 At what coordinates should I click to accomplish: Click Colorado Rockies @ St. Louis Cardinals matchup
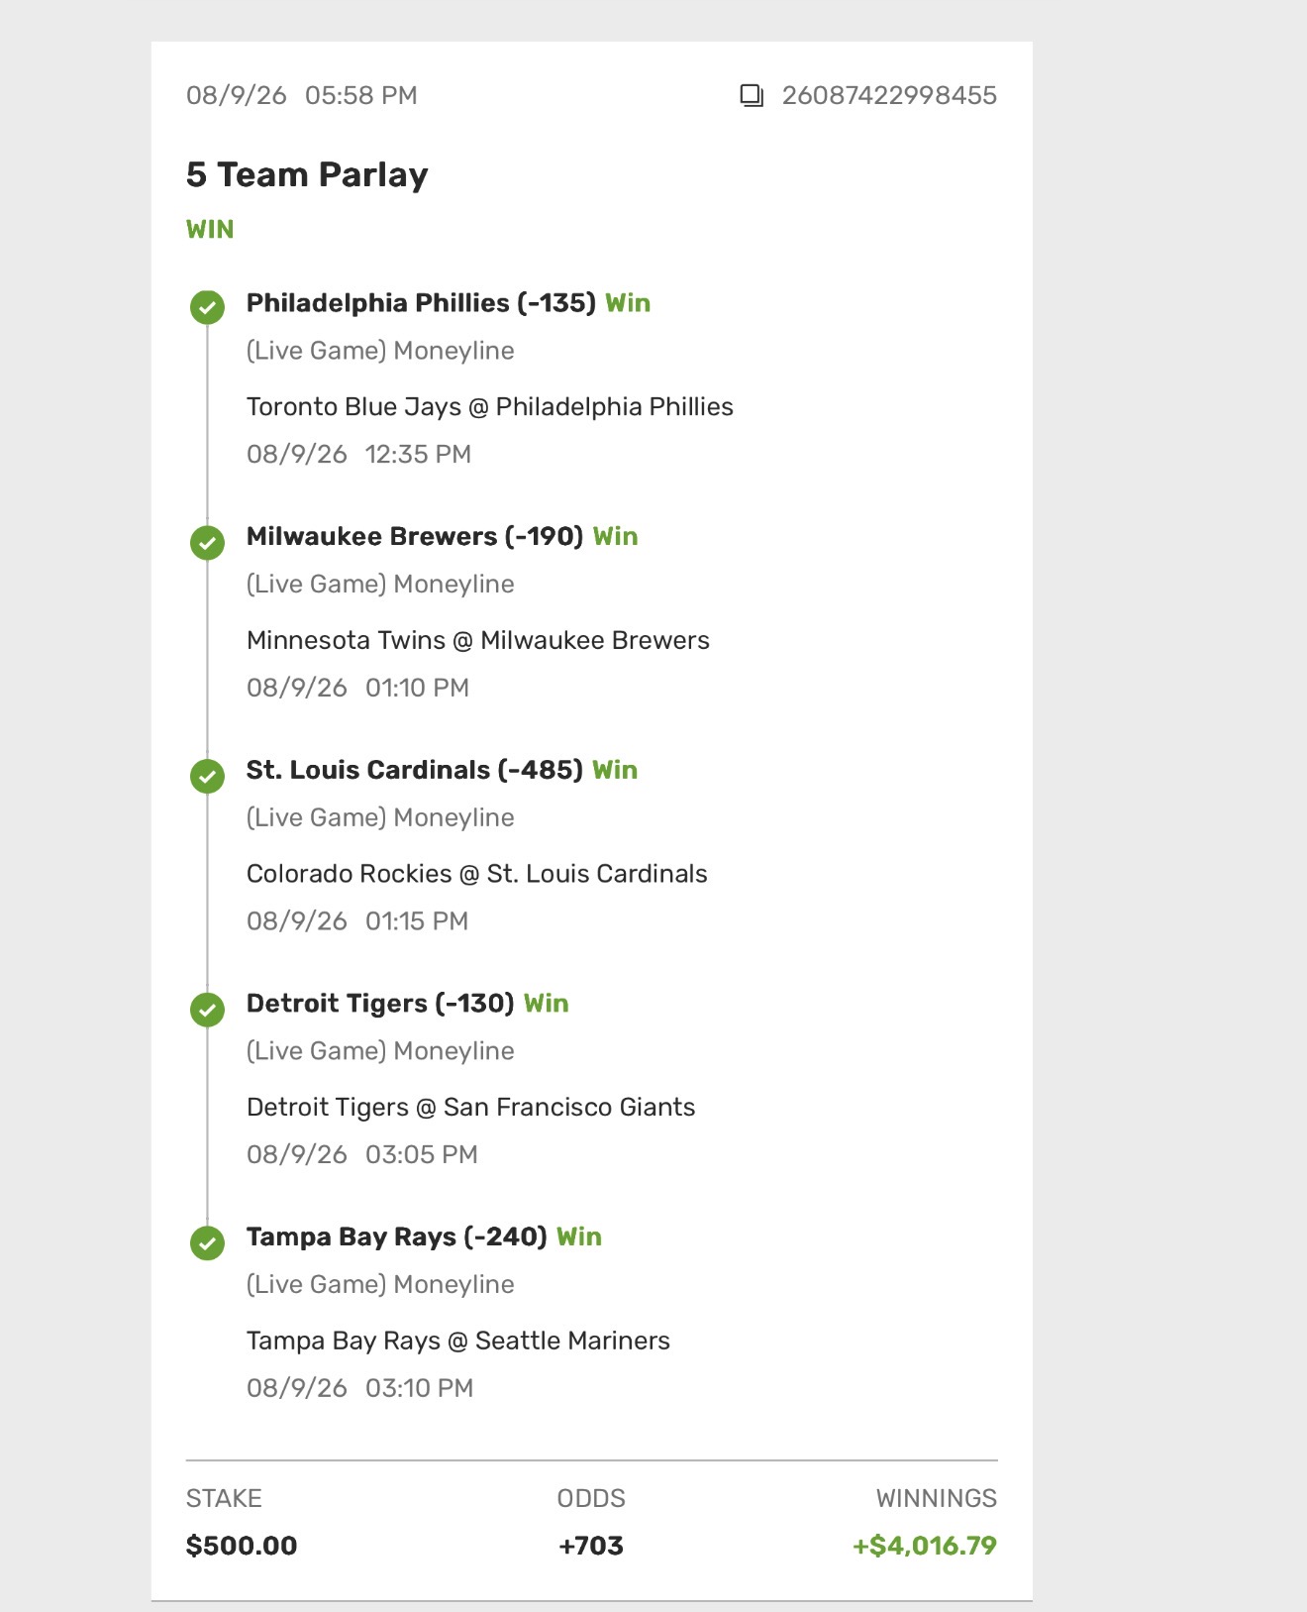477,874
